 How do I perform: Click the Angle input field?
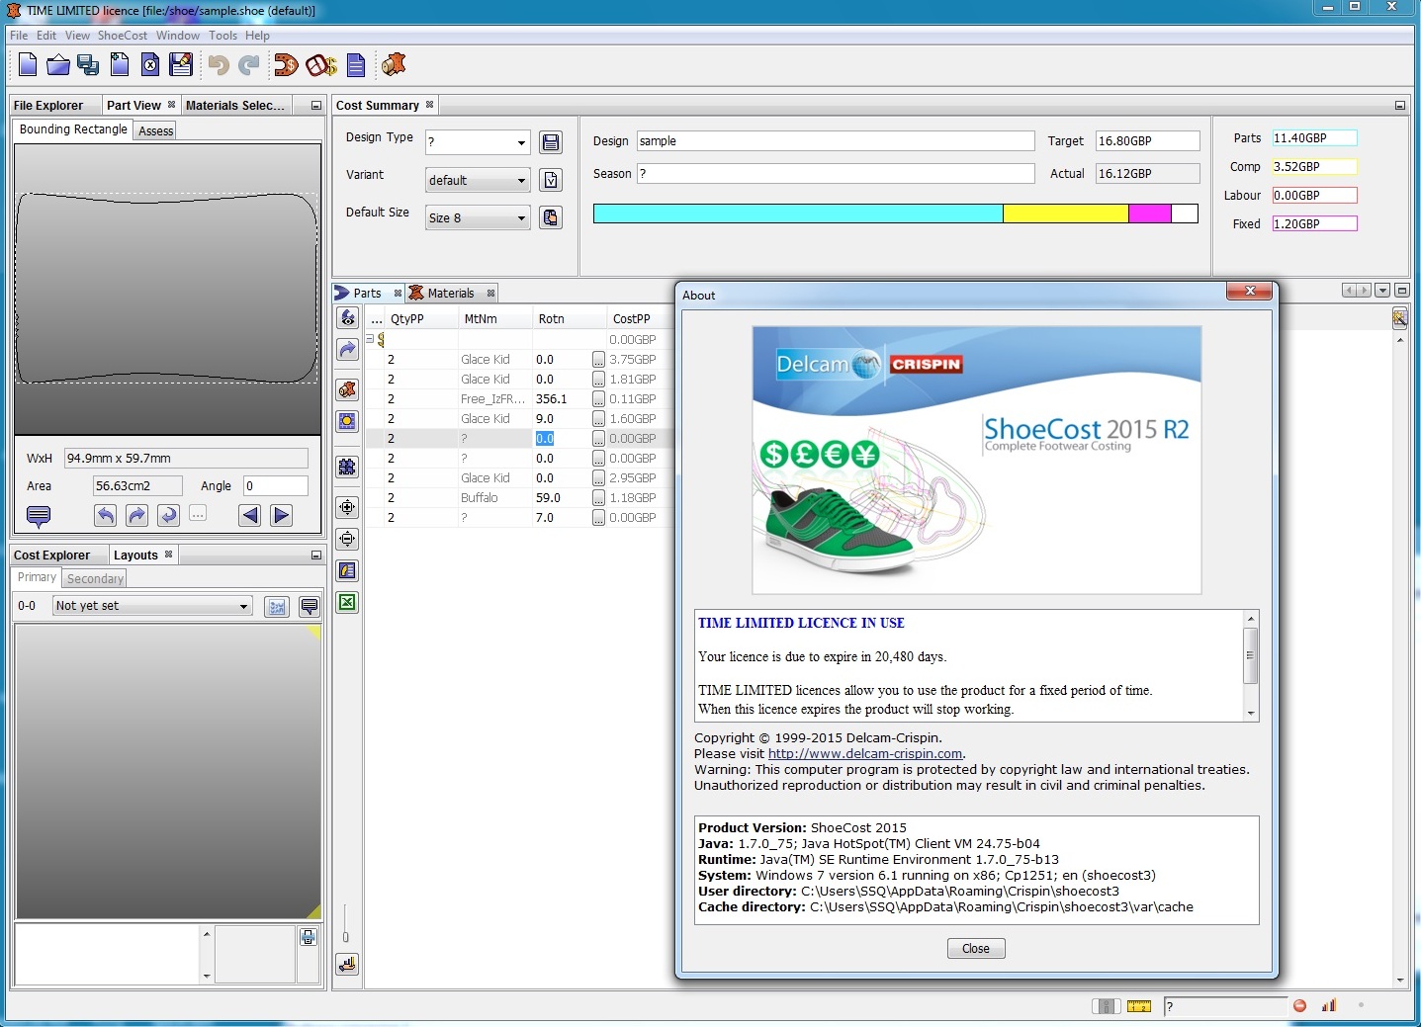click(276, 486)
